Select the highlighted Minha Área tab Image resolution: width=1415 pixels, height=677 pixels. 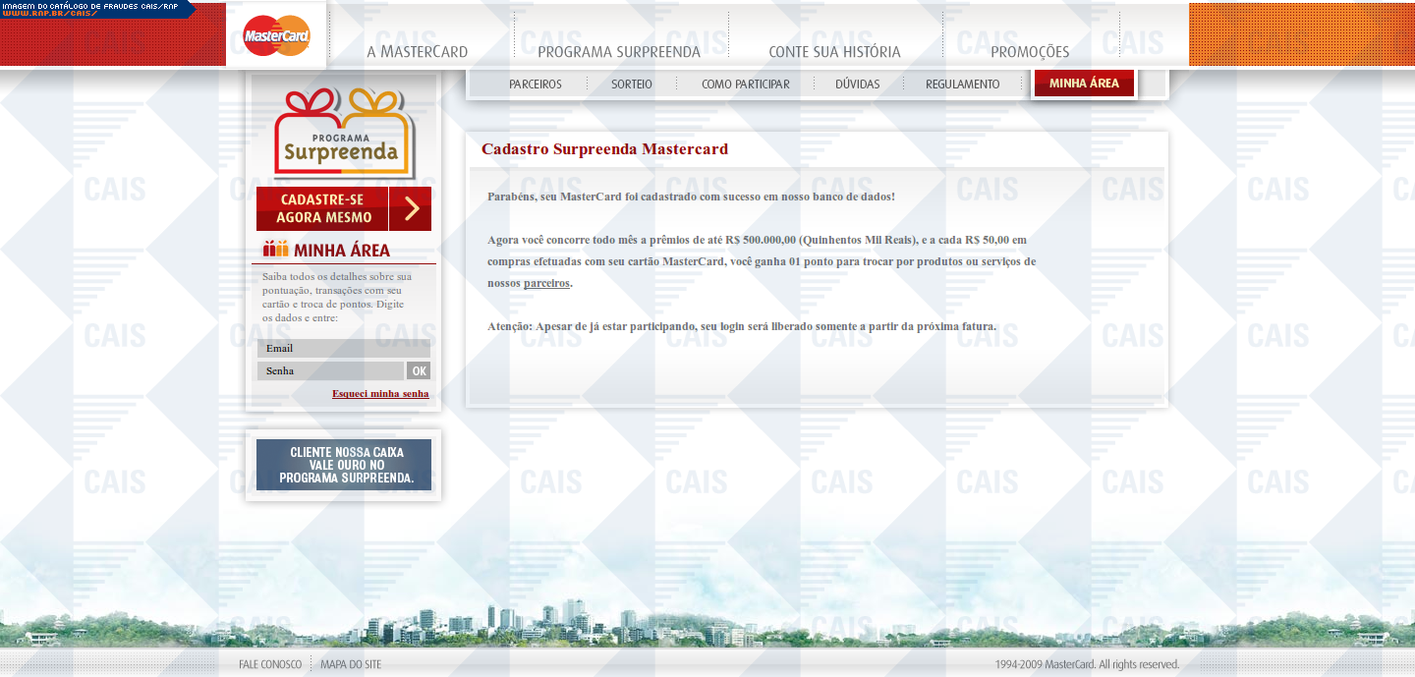pos(1084,84)
